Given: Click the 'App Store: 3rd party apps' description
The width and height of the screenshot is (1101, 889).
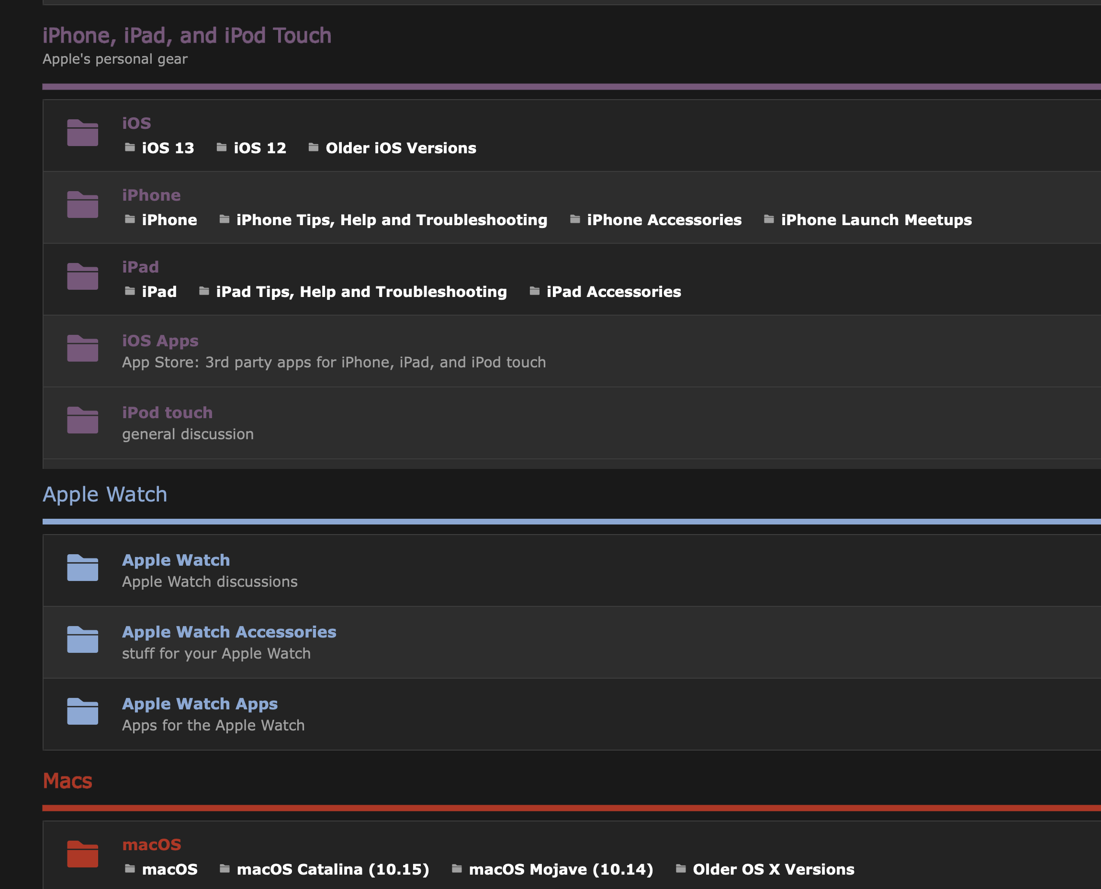Looking at the screenshot, I should (x=334, y=363).
